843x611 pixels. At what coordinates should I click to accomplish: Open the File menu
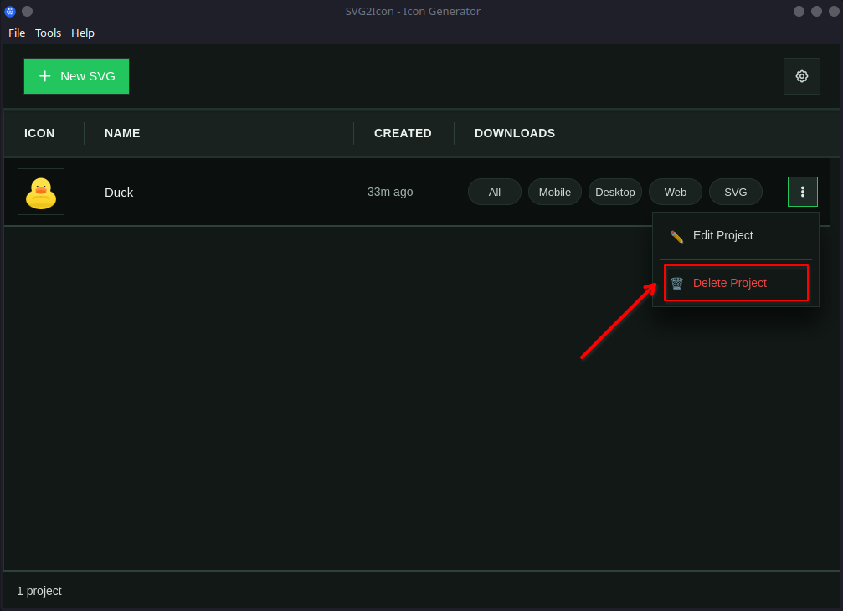17,33
